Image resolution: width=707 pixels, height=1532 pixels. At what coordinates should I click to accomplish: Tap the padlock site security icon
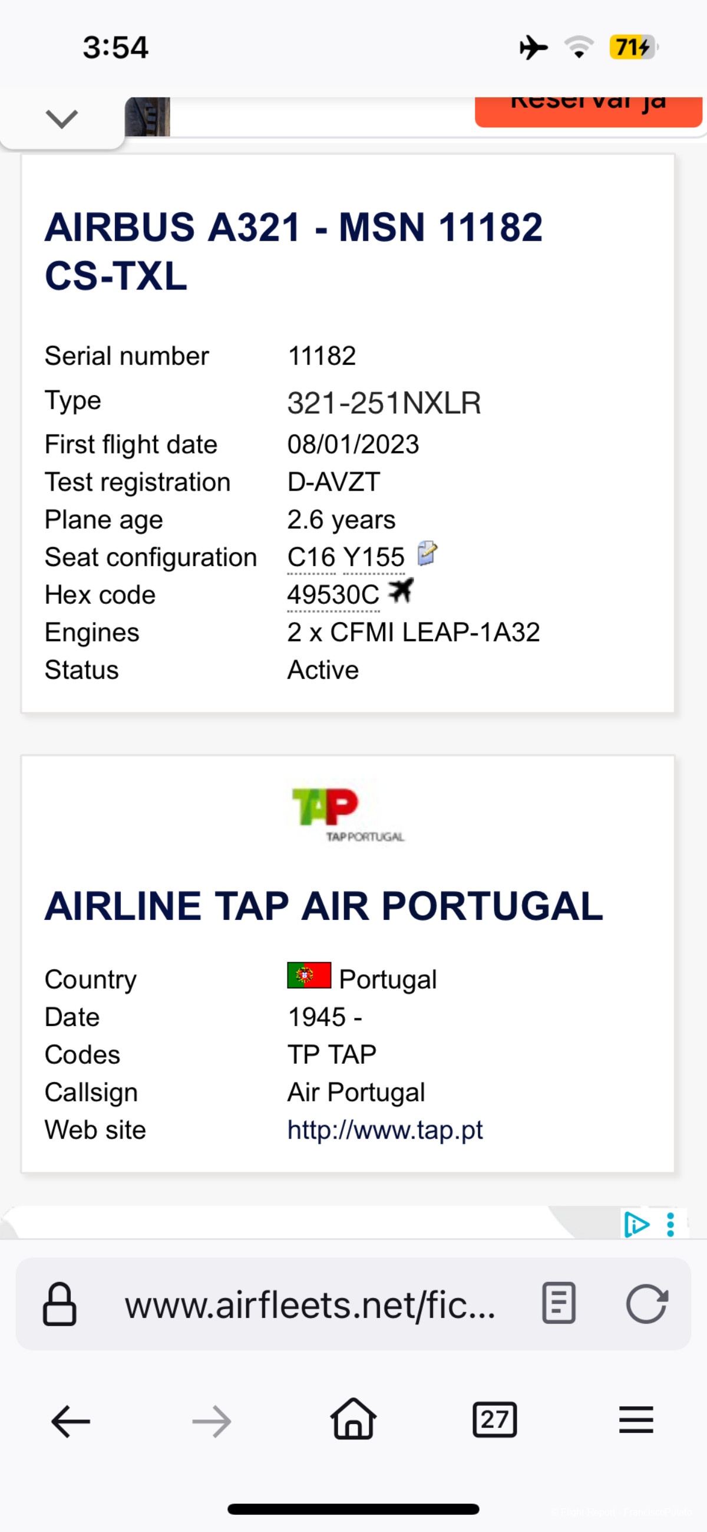click(60, 1304)
